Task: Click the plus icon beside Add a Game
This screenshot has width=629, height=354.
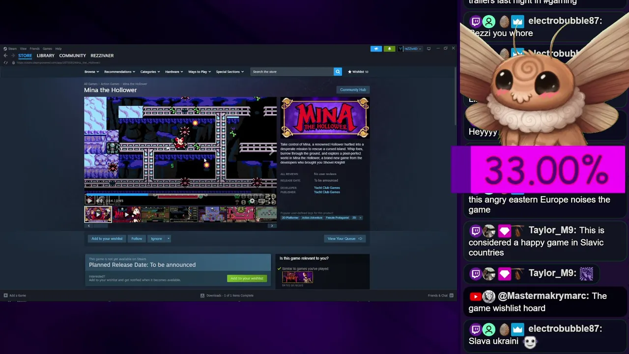Action: [5, 295]
